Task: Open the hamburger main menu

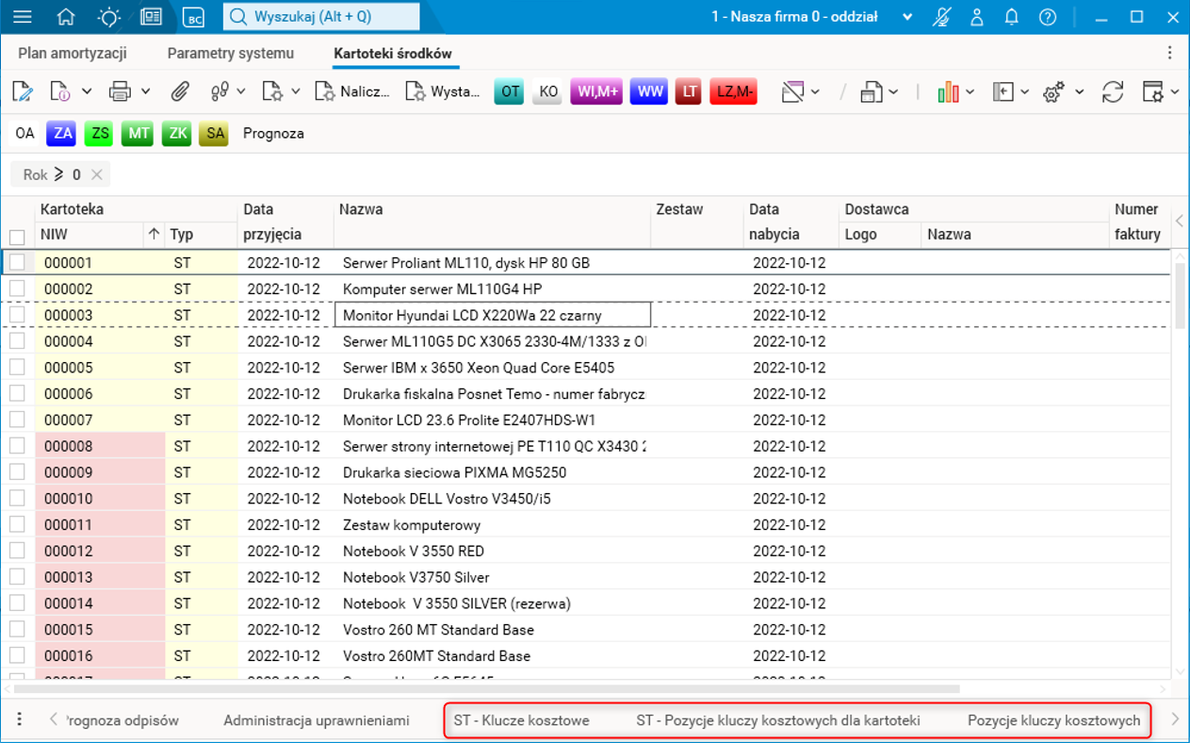Action: tap(22, 17)
